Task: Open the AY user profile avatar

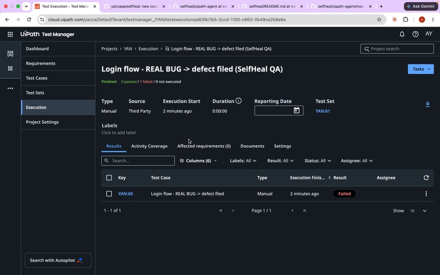Action: tap(429, 34)
